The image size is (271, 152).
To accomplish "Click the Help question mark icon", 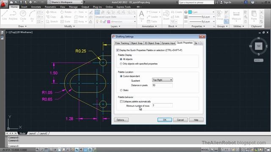I will click(253, 2).
